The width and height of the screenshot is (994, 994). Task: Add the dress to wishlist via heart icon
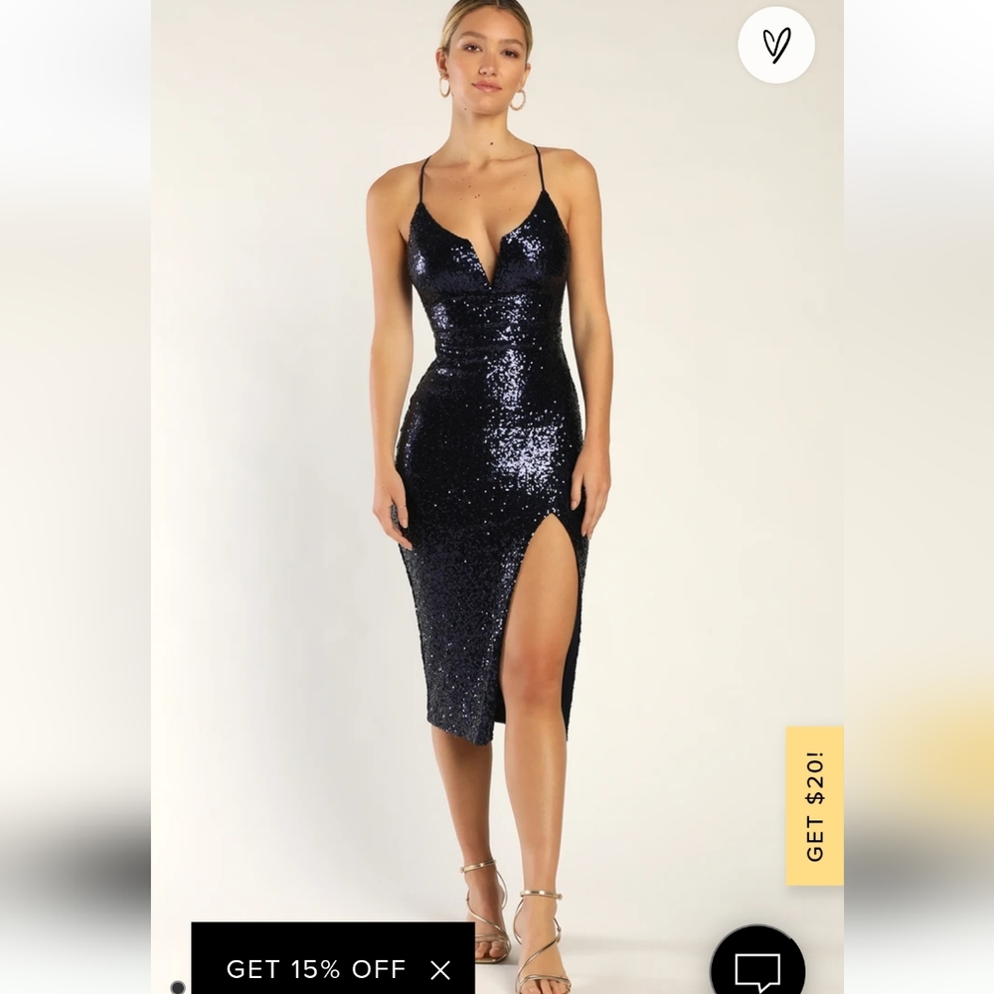(x=776, y=45)
